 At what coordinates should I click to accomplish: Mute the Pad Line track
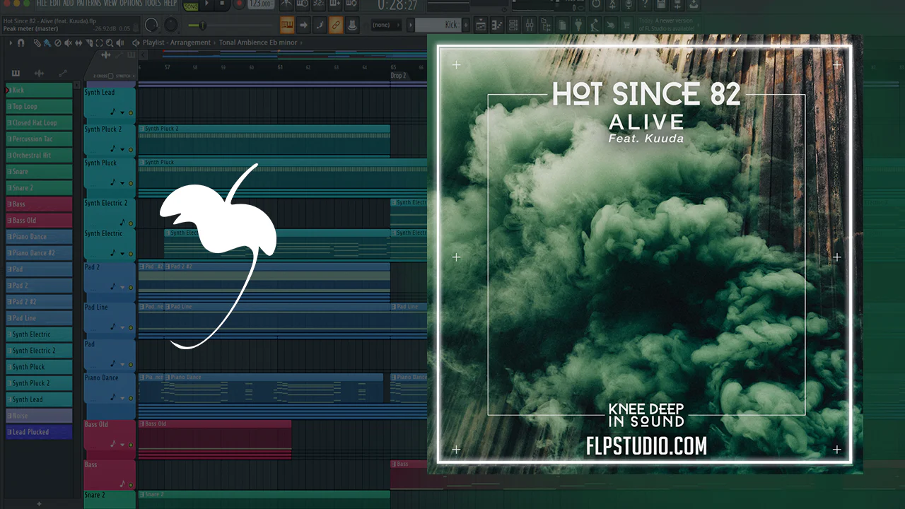131,327
